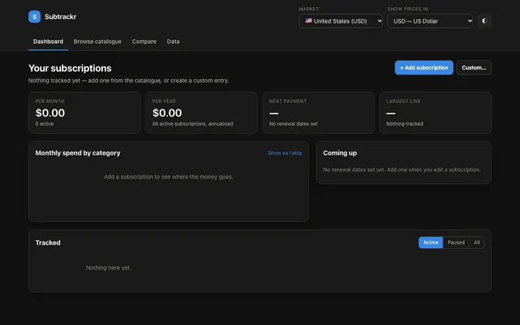Select the All filter in Tracked
520x325 pixels.
(x=477, y=242)
